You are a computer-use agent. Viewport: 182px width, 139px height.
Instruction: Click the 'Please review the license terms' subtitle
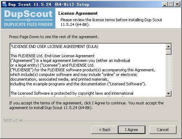tap(111, 22)
